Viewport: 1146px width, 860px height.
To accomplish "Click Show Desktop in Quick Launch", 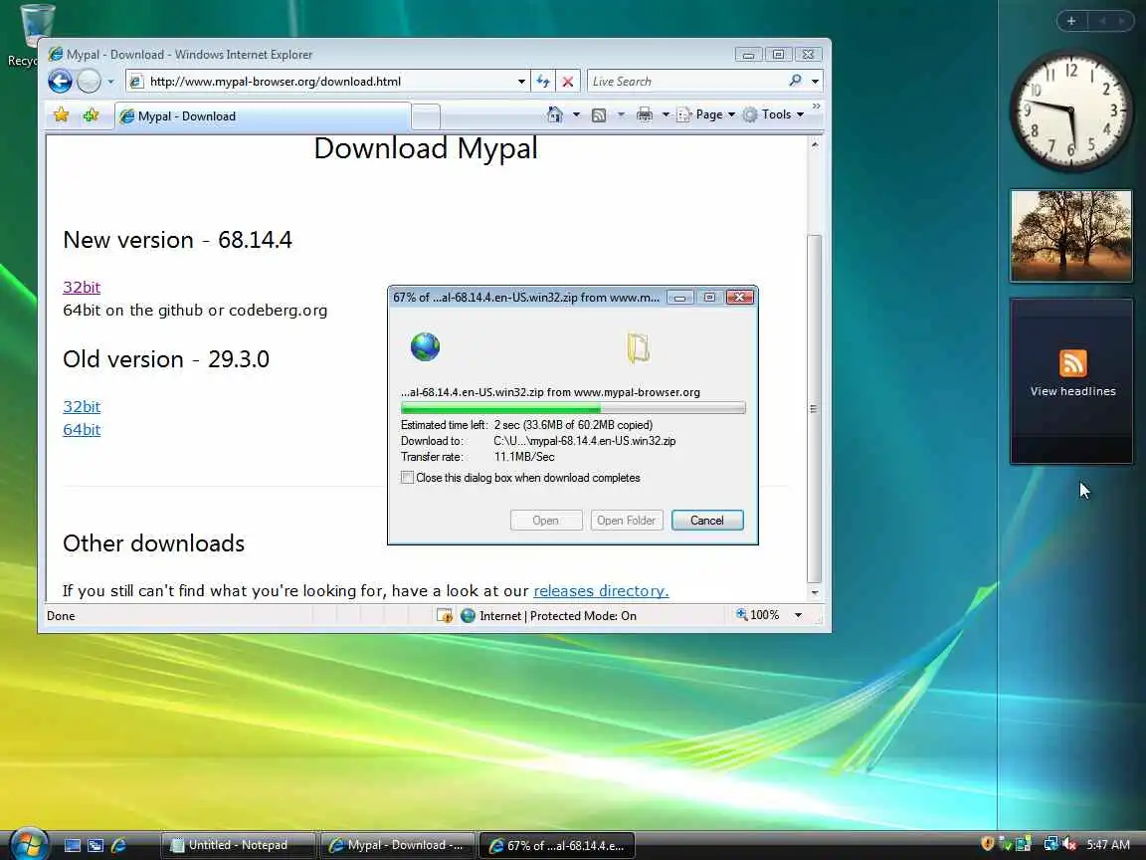I will point(73,845).
